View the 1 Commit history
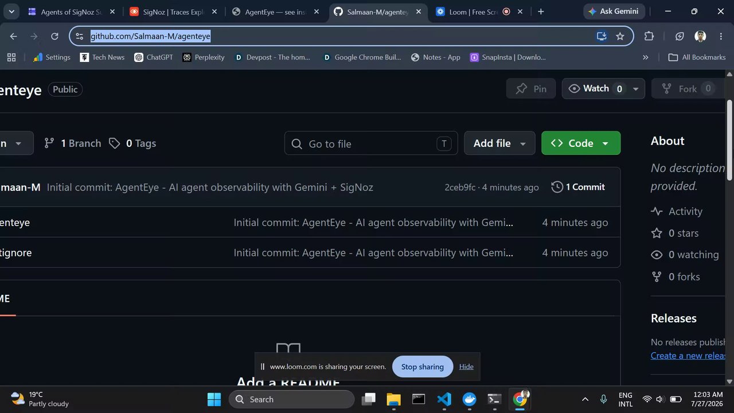This screenshot has height=413, width=734. [x=578, y=187]
